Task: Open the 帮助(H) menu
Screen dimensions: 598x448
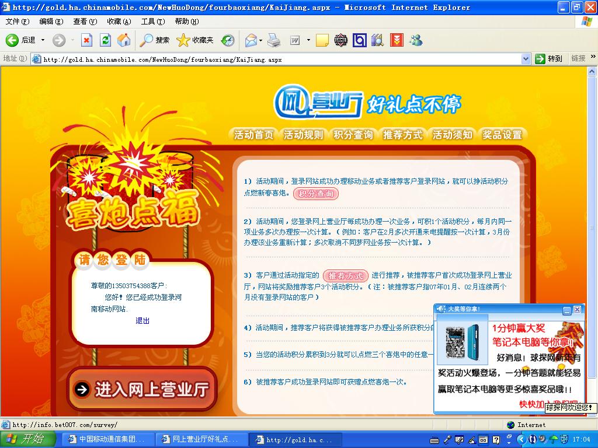Action: click(187, 22)
